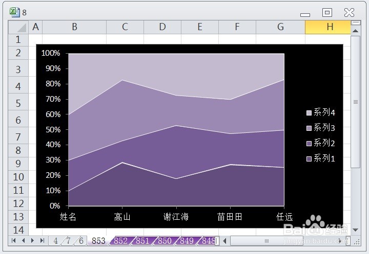Go to next sheet navigation arrow
369x254 pixels.
tap(32, 241)
